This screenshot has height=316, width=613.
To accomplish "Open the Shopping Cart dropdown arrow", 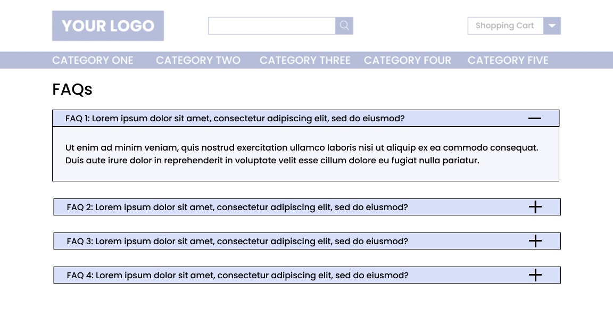I will [552, 26].
